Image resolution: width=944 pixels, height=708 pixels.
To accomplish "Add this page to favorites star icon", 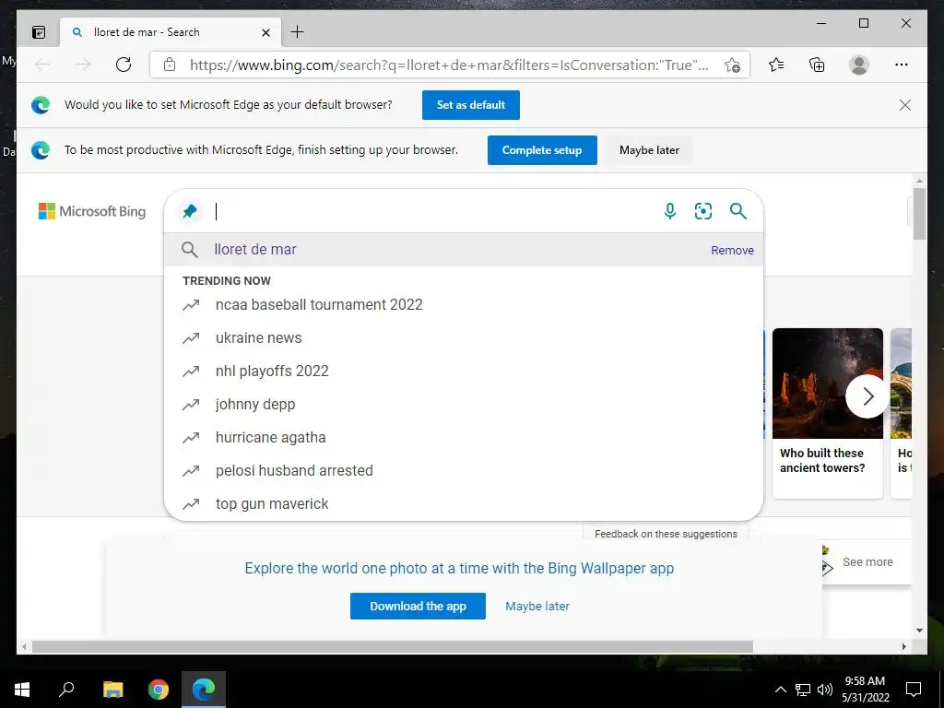I will point(732,65).
